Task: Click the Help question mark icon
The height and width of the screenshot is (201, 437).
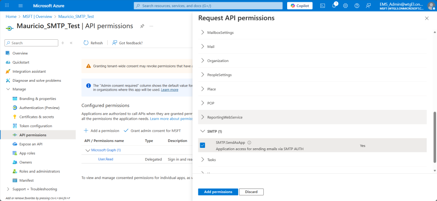Action: tap(357, 6)
